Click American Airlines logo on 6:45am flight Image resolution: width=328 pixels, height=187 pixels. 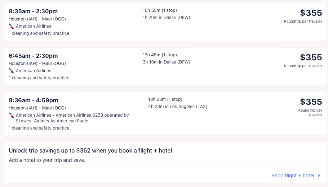(x=12, y=71)
